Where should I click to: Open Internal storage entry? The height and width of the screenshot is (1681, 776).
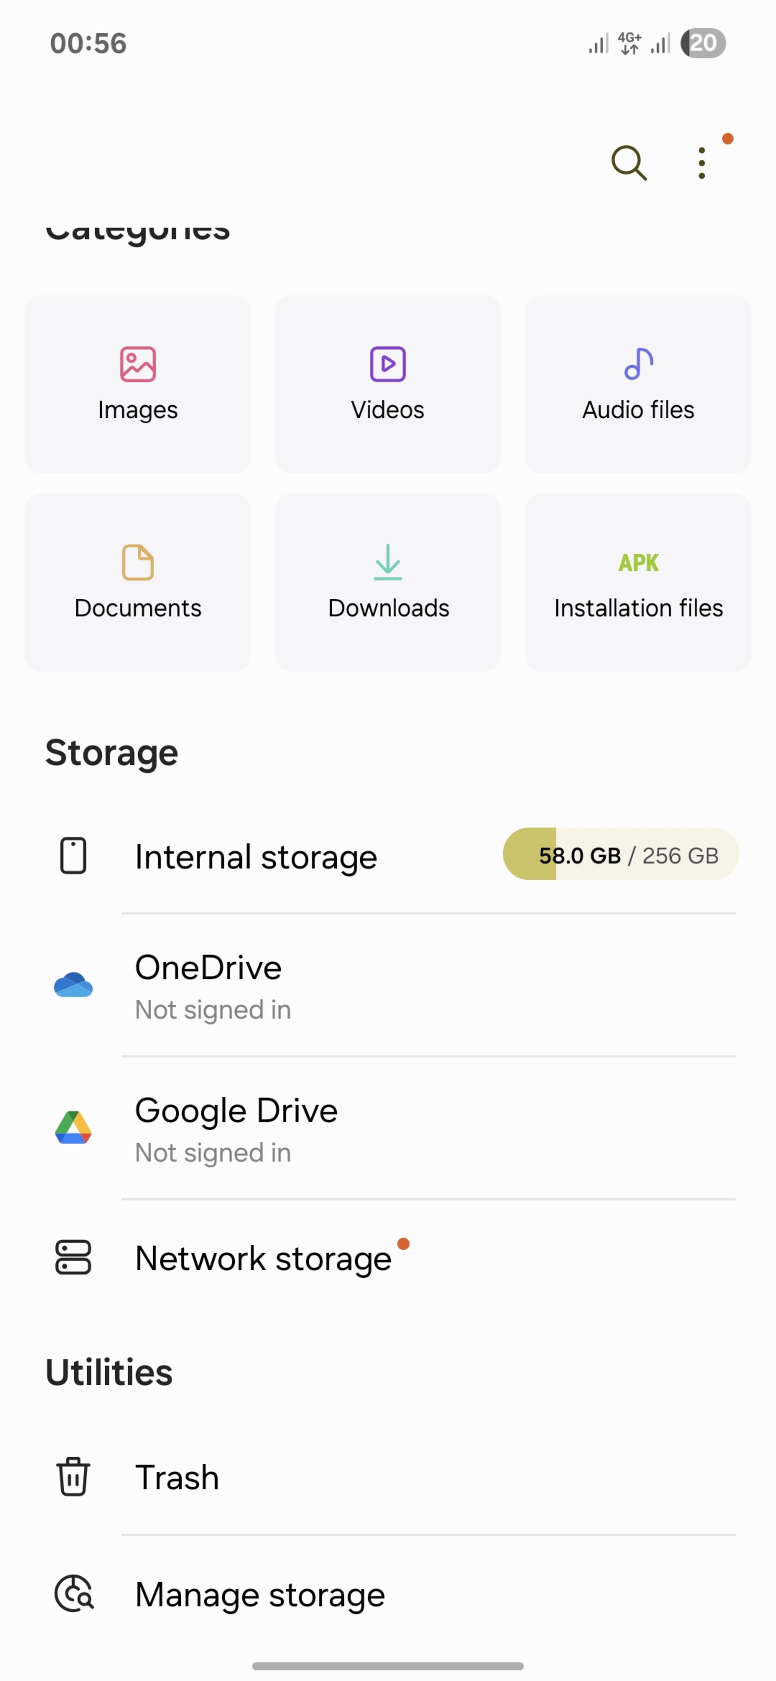(388, 855)
